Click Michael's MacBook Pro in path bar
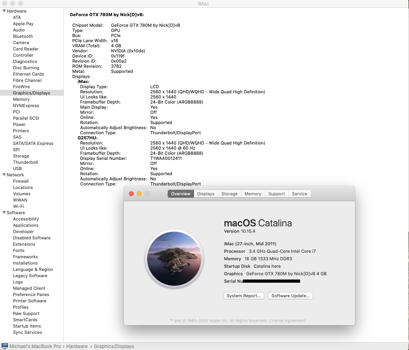 tap(35, 346)
